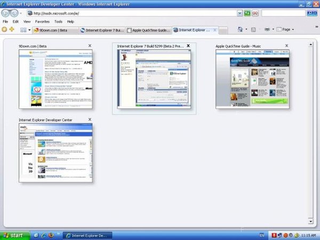320x240 pixels.
Task: Click the system tray clock 11:15 AM
Action: tap(308, 236)
